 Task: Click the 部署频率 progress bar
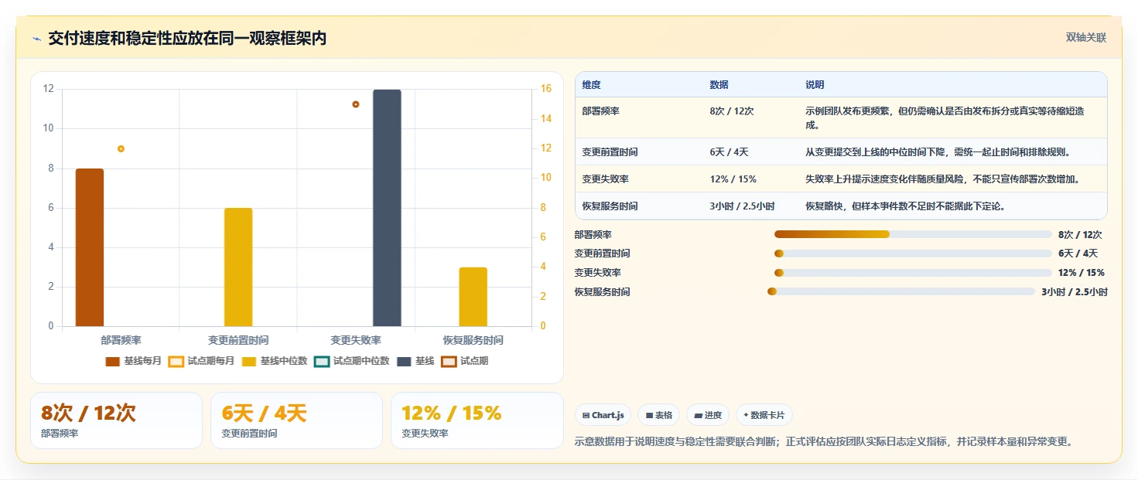[913, 234]
